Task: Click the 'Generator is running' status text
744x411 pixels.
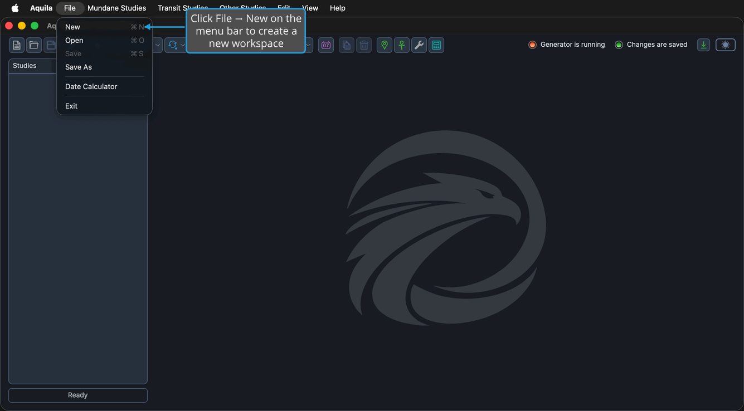Action: click(572, 45)
